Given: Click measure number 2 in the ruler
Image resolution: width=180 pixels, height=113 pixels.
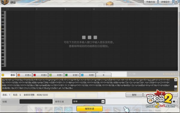Looking at the screenshot, I should [37, 9].
